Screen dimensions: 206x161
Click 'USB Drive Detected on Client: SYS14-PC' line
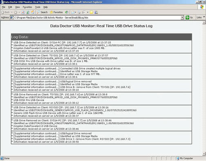61,42
